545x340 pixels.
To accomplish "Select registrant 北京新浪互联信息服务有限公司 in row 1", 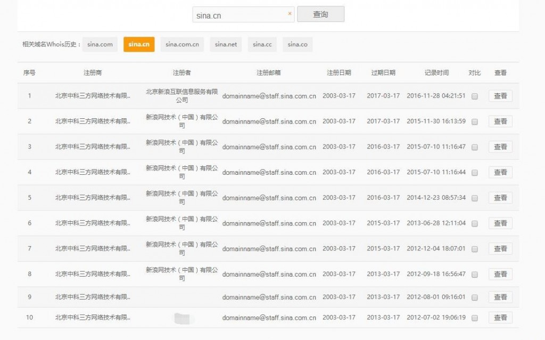I will pyautogui.click(x=182, y=96).
